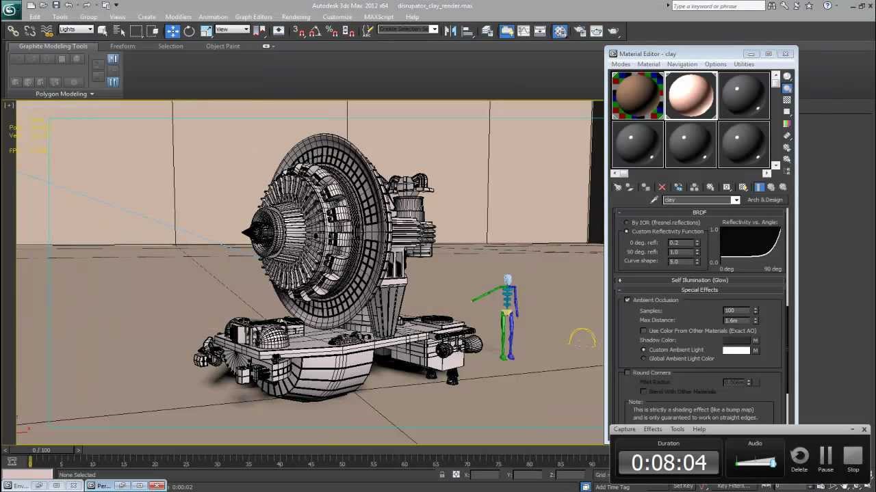The width and height of the screenshot is (876, 492).
Task: Click the Unlink Selection icon
Action: tap(30, 31)
